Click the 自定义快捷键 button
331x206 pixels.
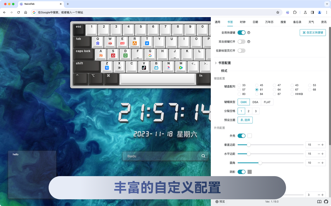coord(313,32)
